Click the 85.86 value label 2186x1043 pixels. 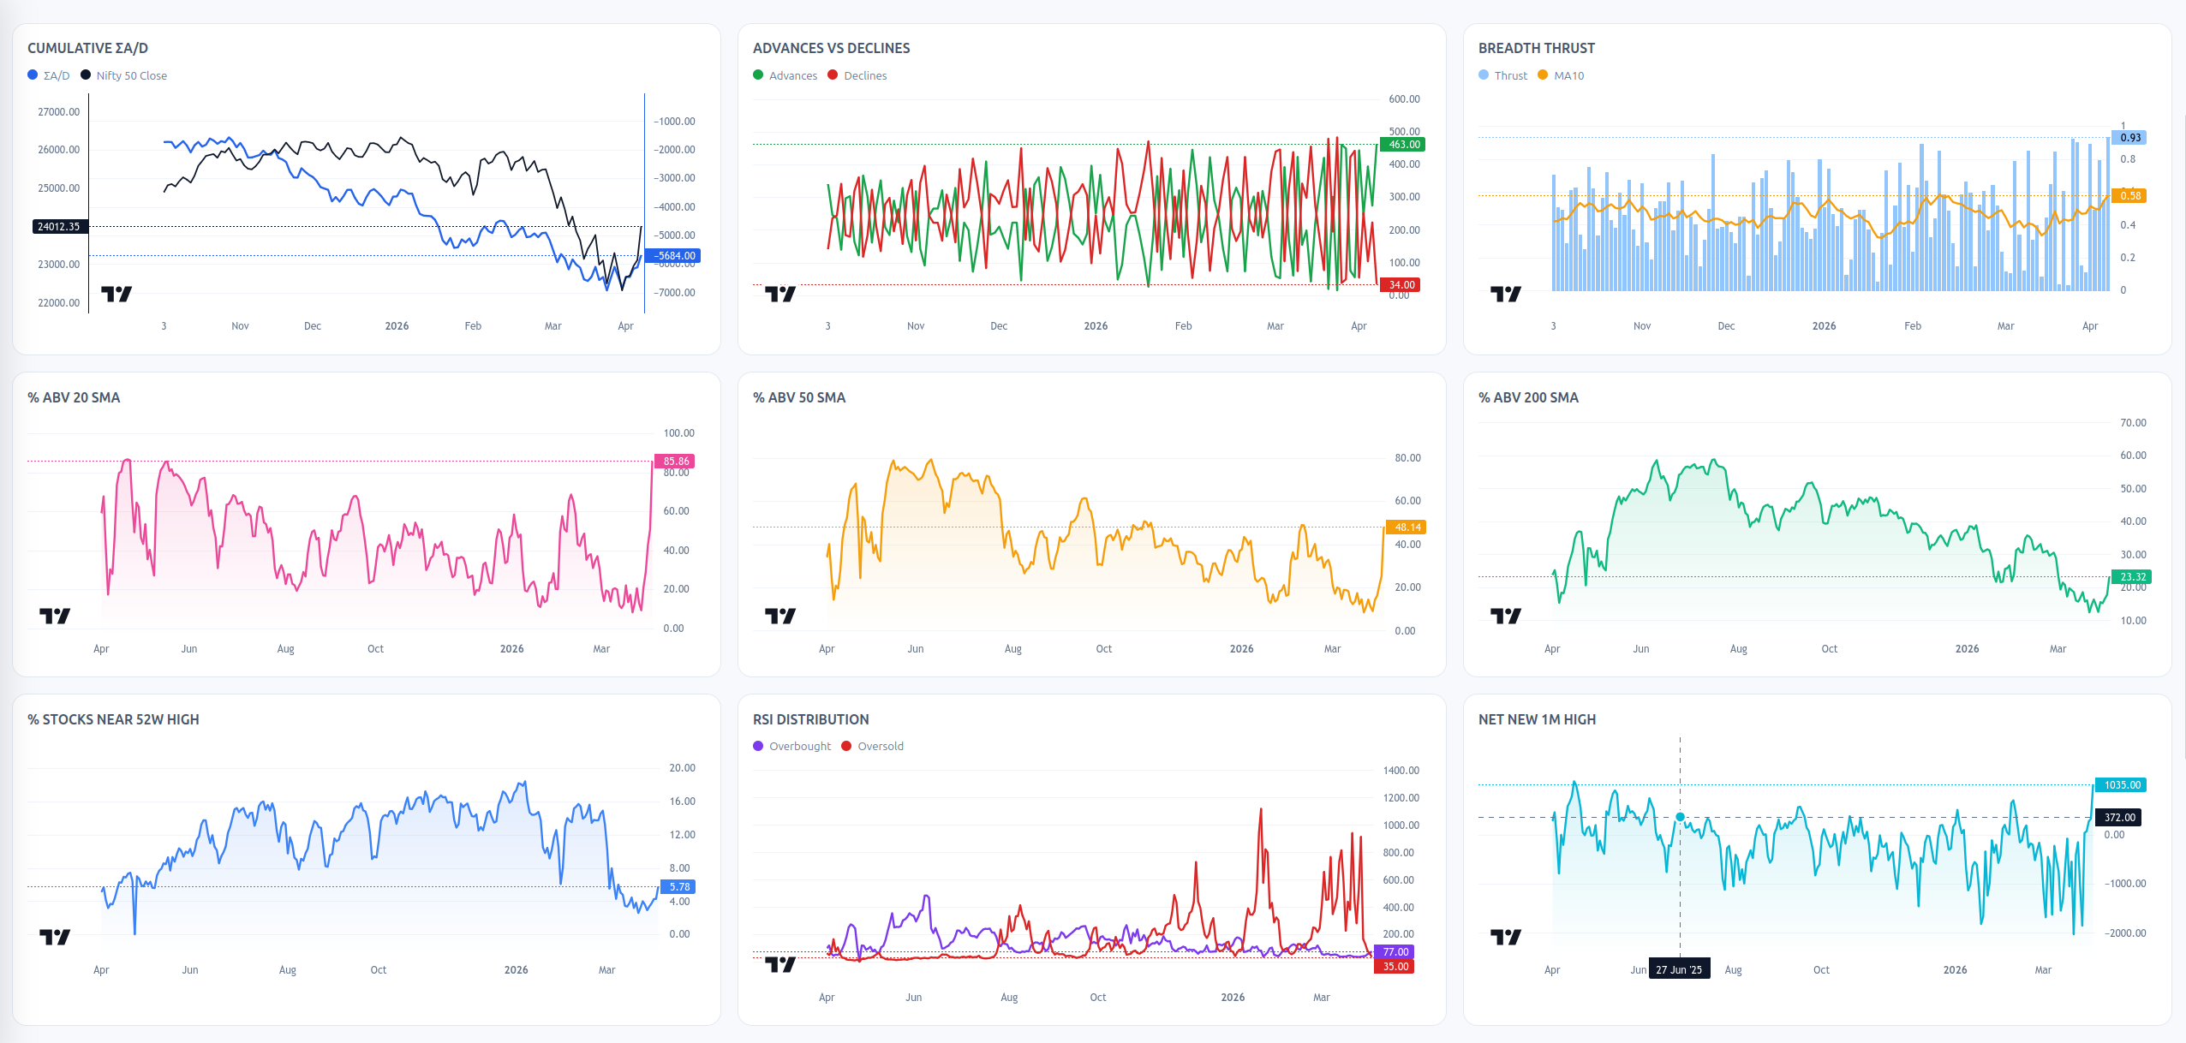[675, 462]
